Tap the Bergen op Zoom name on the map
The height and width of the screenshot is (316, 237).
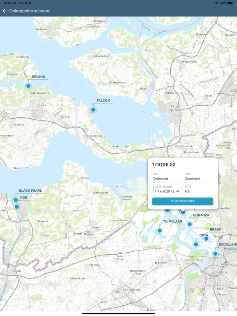(176, 108)
